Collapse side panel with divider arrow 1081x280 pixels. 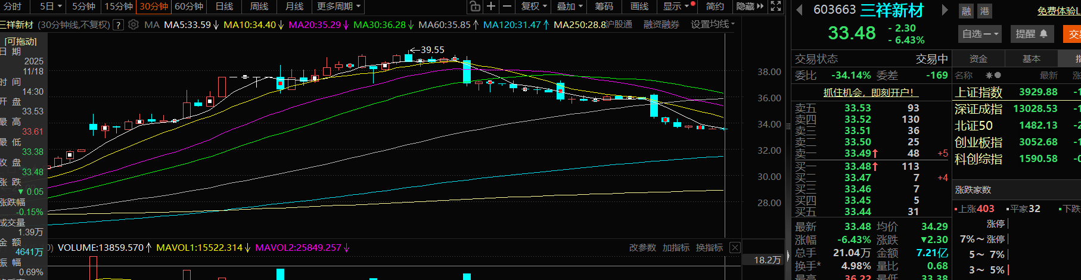point(788,255)
